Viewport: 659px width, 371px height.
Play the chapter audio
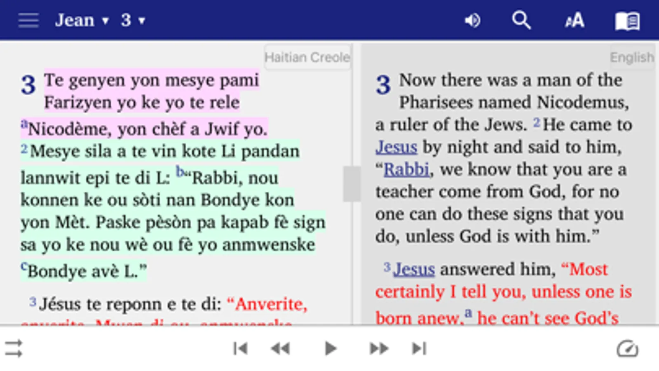click(330, 349)
